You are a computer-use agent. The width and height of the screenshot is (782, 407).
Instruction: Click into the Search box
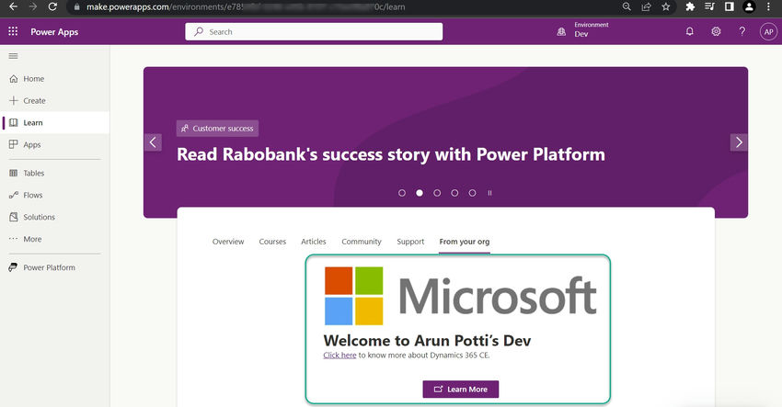[x=314, y=31]
